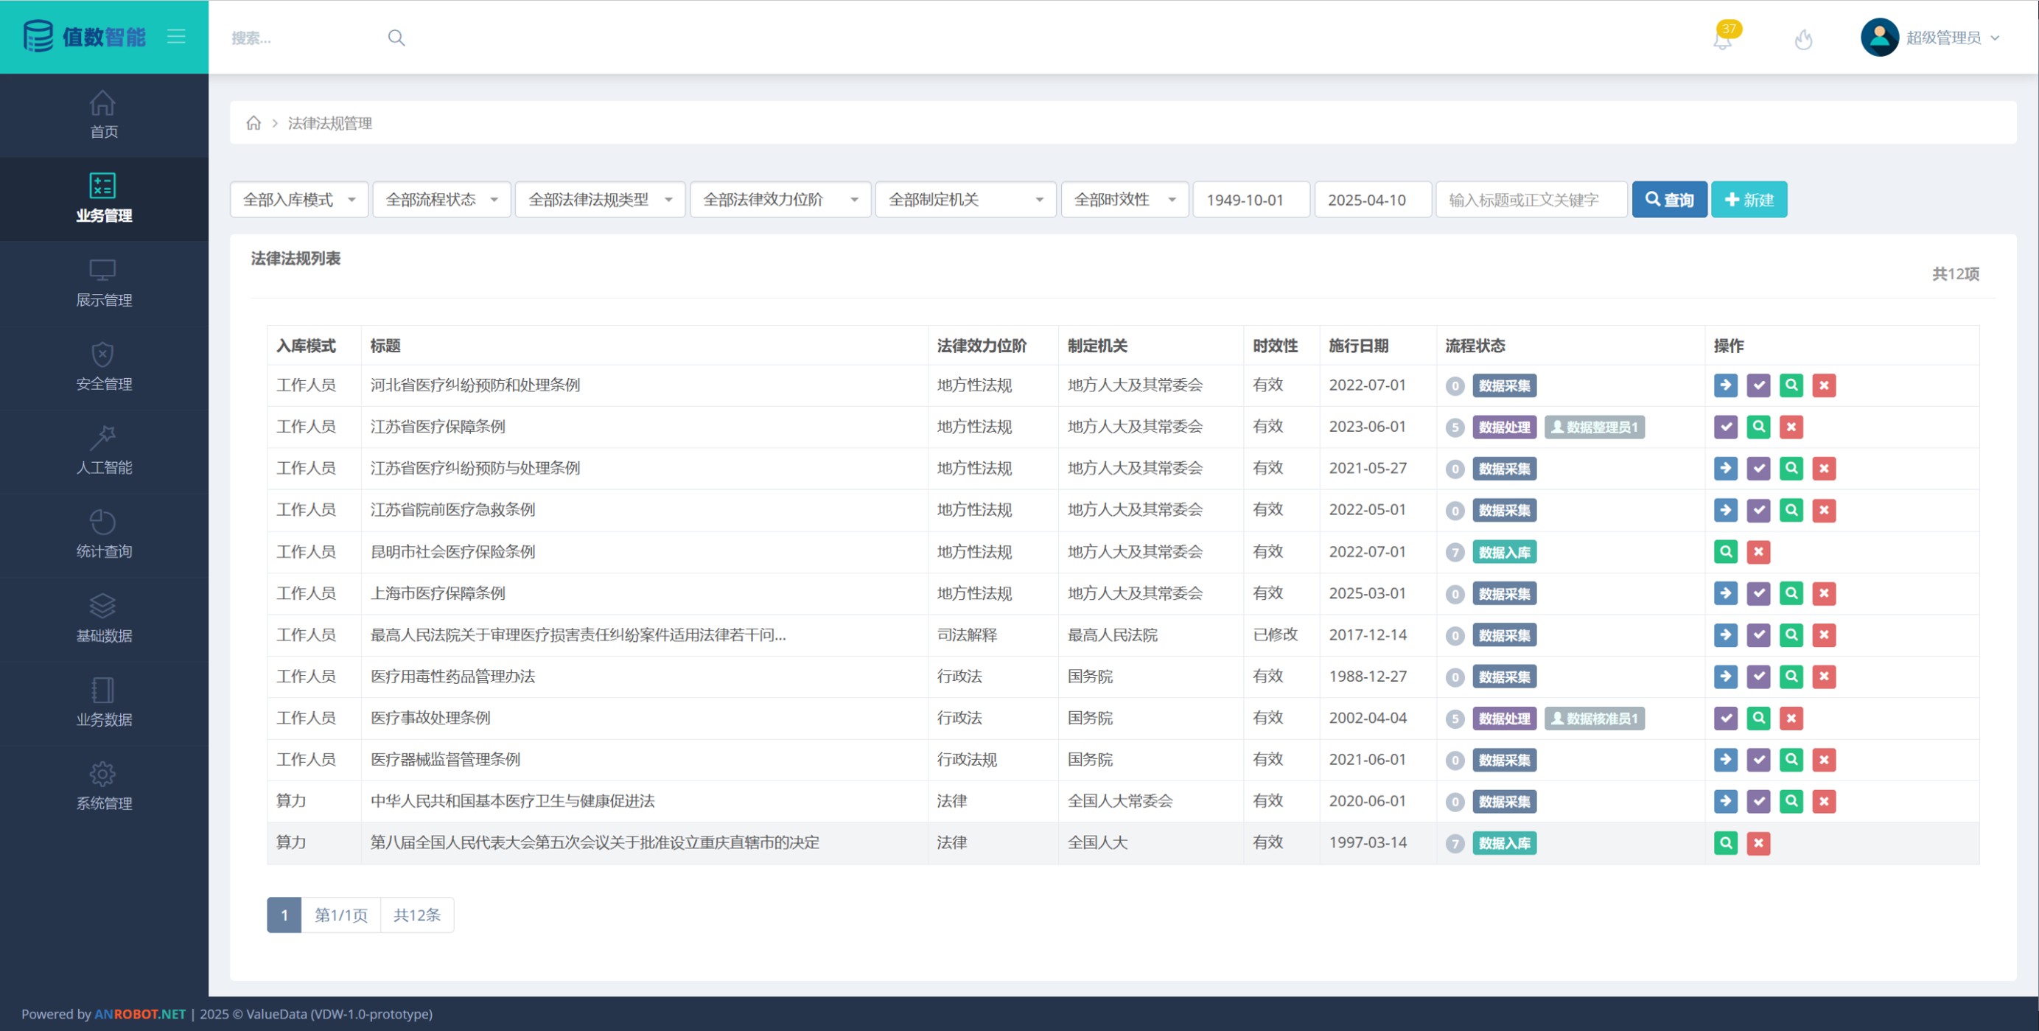
Task: Click the flame icon in header
Action: click(1803, 39)
